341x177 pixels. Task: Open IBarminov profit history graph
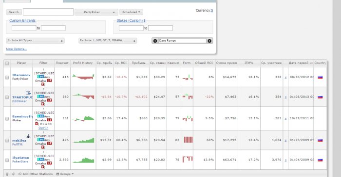click(x=83, y=77)
